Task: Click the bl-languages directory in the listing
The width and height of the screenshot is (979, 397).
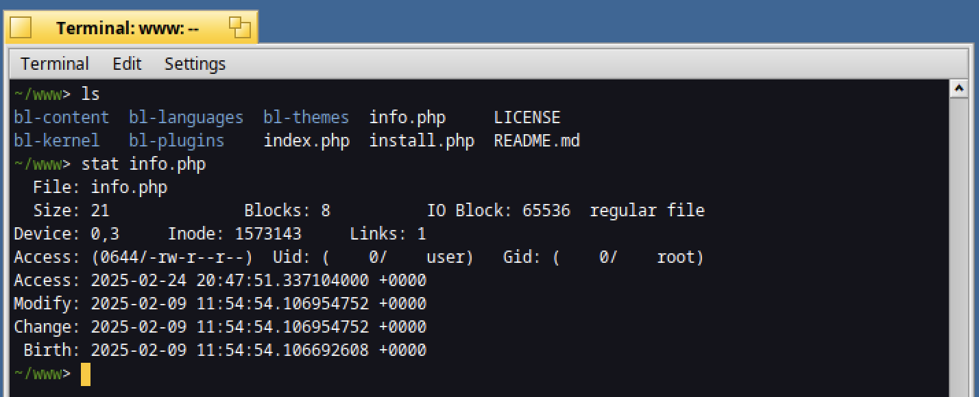Action: pyautogui.click(x=186, y=118)
